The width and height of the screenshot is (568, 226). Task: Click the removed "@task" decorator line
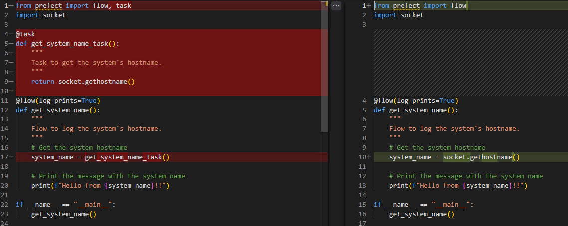pos(25,34)
